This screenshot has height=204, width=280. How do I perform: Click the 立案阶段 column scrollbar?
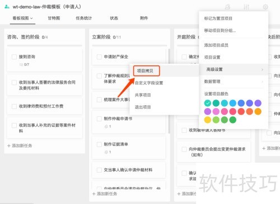click(169, 91)
